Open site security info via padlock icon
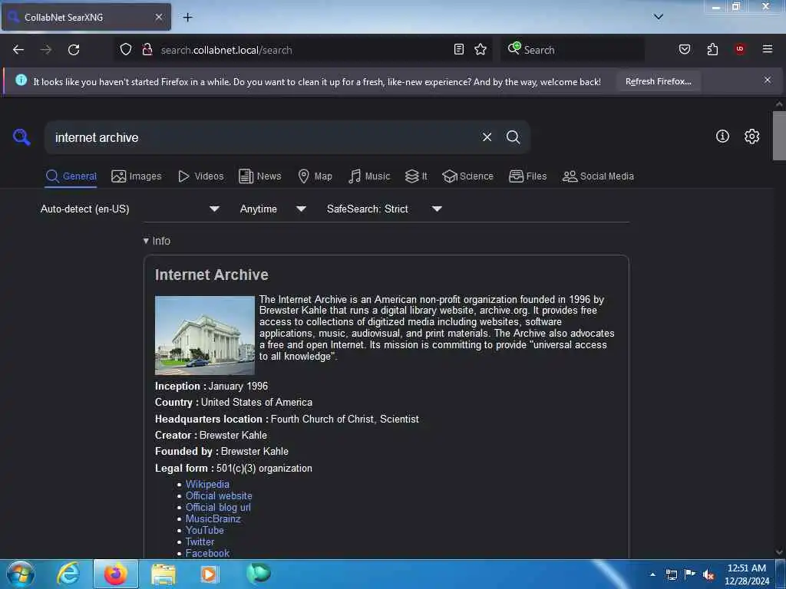 (x=147, y=49)
